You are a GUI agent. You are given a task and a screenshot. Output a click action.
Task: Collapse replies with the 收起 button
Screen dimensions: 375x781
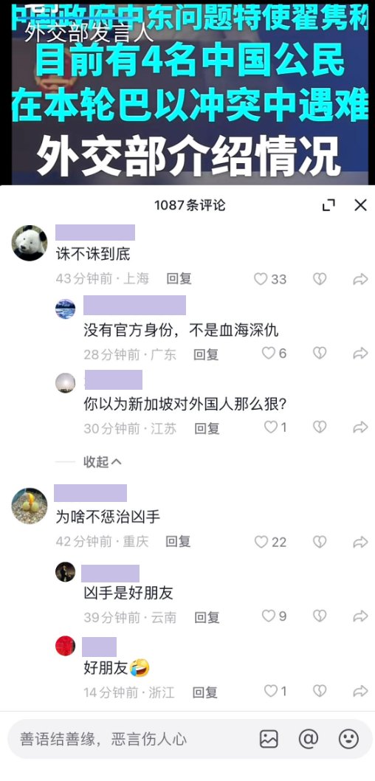(x=102, y=461)
